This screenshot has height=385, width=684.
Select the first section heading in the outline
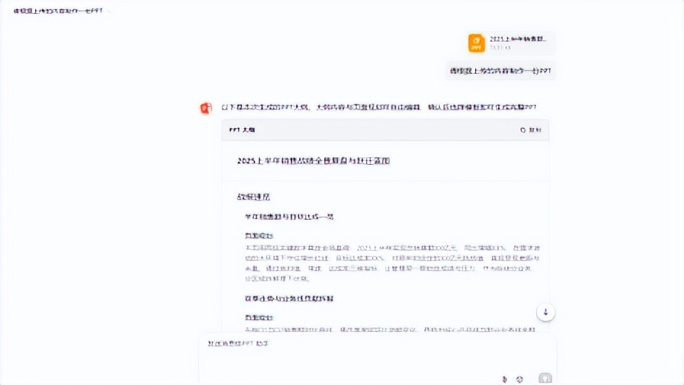click(253, 197)
